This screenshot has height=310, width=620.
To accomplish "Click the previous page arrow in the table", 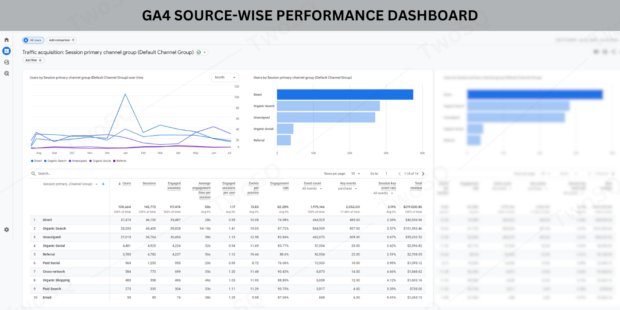I will [x=399, y=174].
